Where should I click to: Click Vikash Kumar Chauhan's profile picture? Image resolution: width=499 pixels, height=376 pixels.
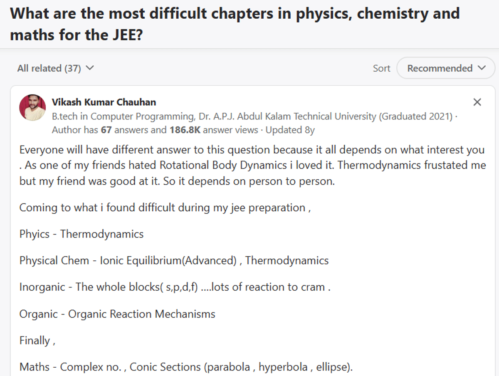pos(32,107)
